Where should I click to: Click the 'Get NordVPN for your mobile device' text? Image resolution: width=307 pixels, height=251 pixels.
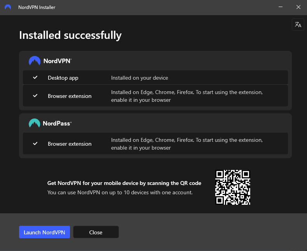124,183
